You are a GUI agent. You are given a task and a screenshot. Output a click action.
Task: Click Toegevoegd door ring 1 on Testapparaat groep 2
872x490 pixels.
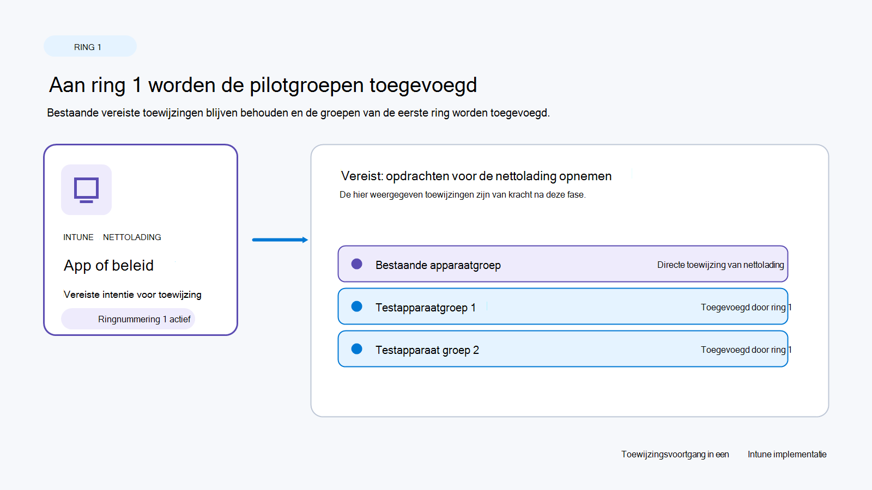click(x=746, y=350)
